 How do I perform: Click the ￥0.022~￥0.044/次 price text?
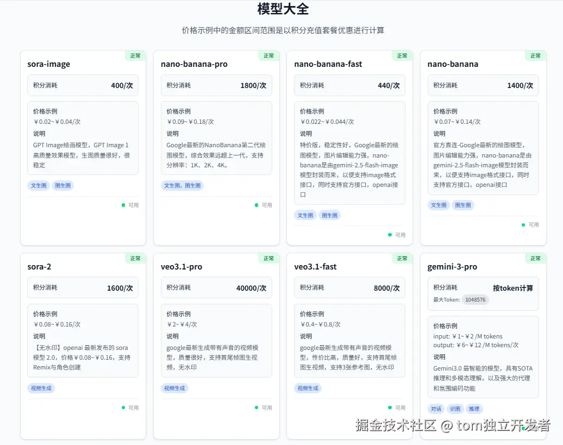pyautogui.click(x=327, y=122)
